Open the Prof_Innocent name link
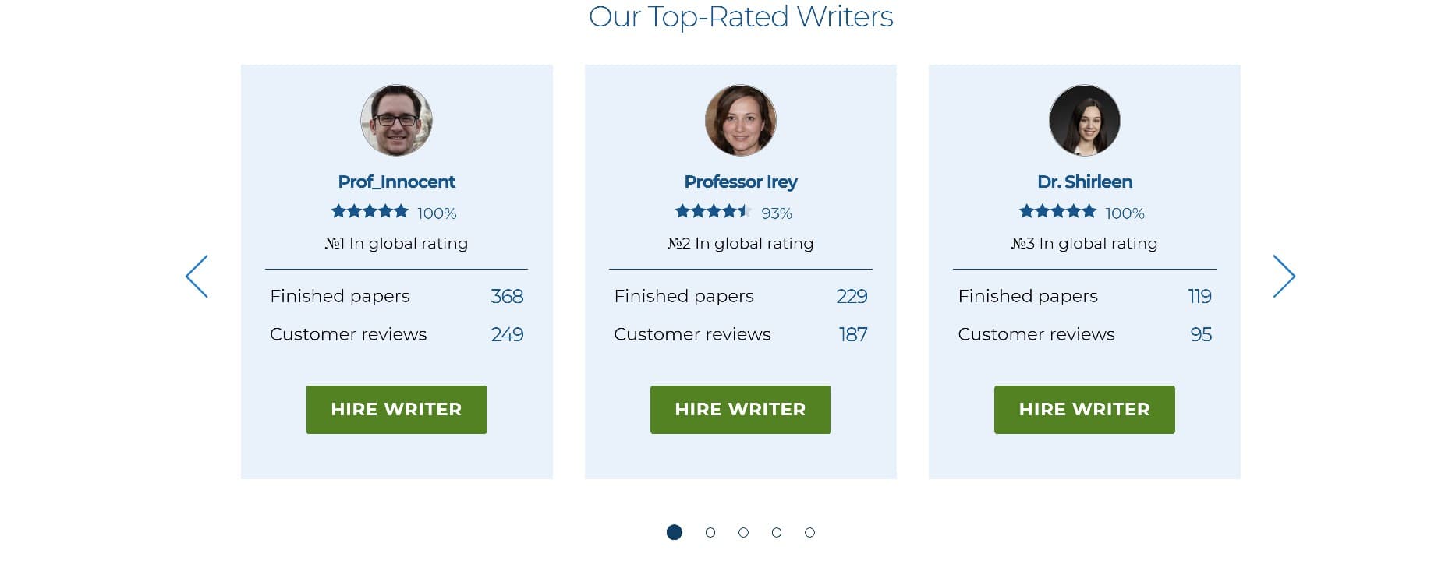1438x564 pixels. pos(396,182)
